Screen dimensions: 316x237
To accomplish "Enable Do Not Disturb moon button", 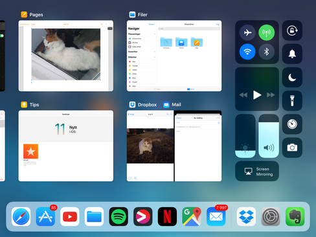I will [x=292, y=77].
